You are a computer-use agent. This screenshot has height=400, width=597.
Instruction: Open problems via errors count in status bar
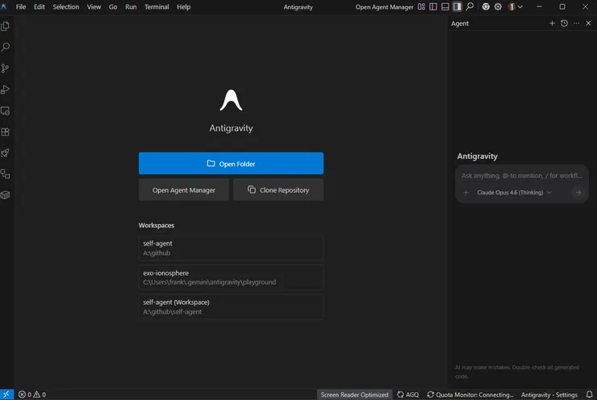tap(32, 394)
